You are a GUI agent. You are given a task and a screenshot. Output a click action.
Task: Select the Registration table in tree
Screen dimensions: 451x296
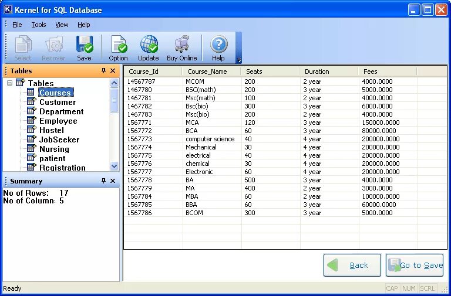click(x=62, y=168)
